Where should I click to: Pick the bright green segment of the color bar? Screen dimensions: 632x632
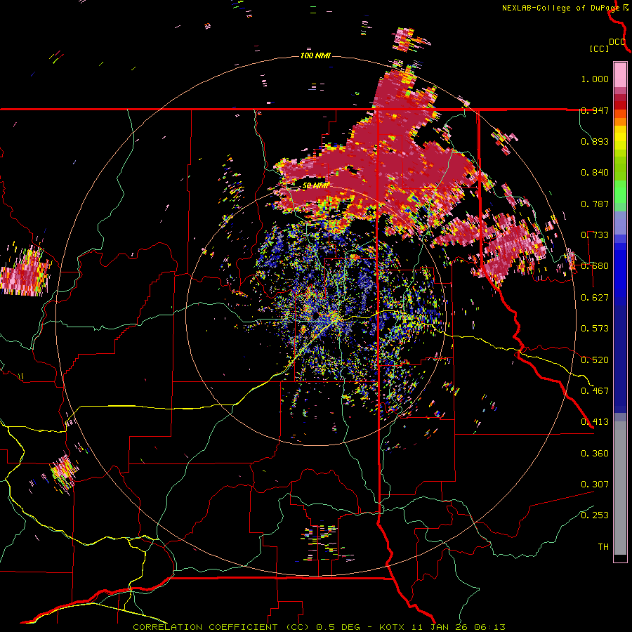click(x=620, y=192)
